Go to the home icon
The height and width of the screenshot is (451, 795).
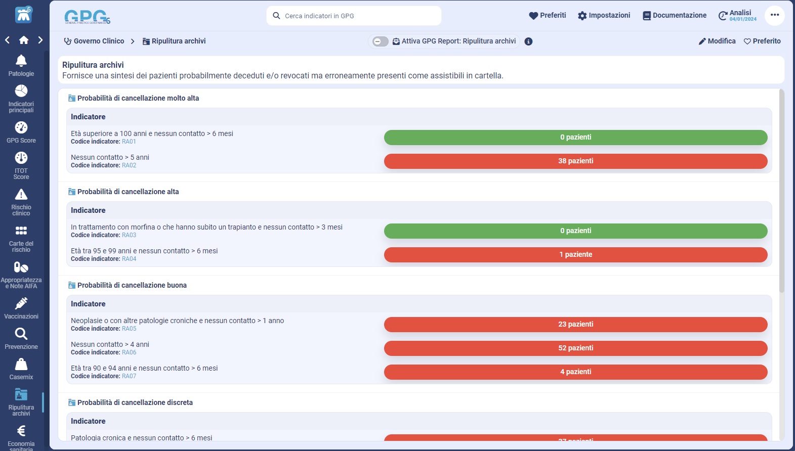pos(24,40)
